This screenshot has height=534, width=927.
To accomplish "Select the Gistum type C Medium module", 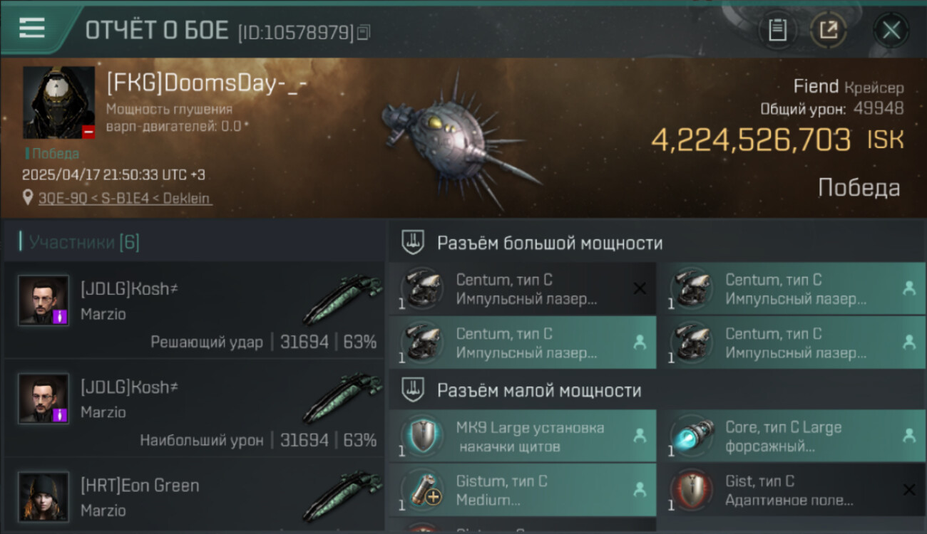I will (523, 489).
